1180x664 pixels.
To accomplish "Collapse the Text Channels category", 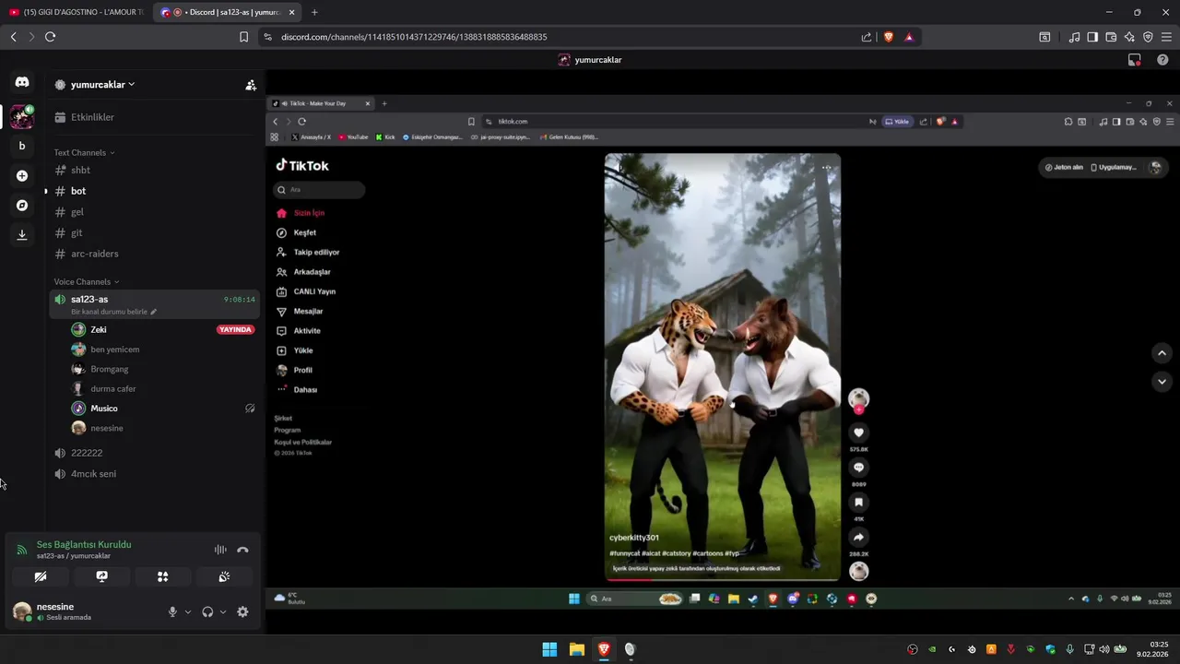I will pyautogui.click(x=84, y=152).
